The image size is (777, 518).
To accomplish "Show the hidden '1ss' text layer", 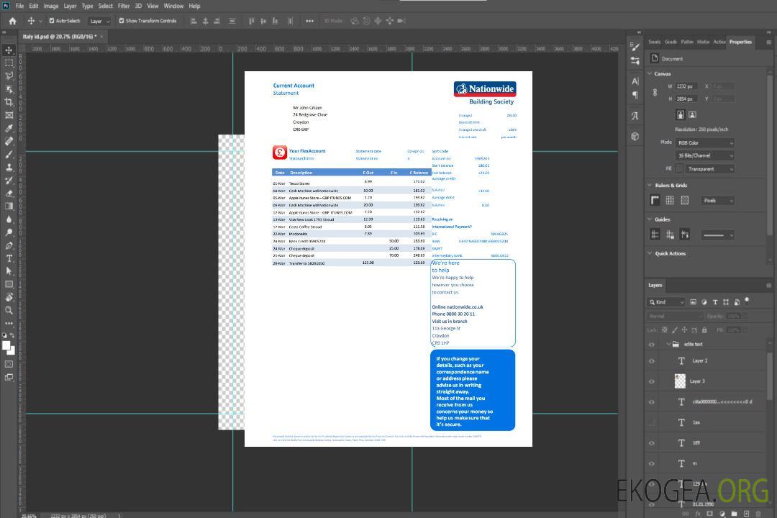I will [652, 422].
